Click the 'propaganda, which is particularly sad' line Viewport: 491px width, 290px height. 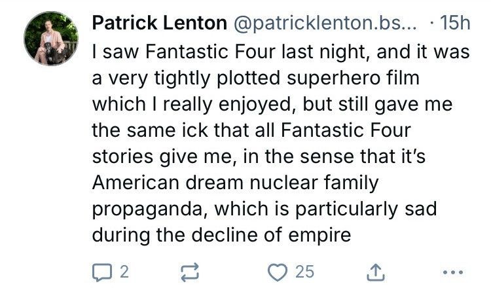(264, 209)
